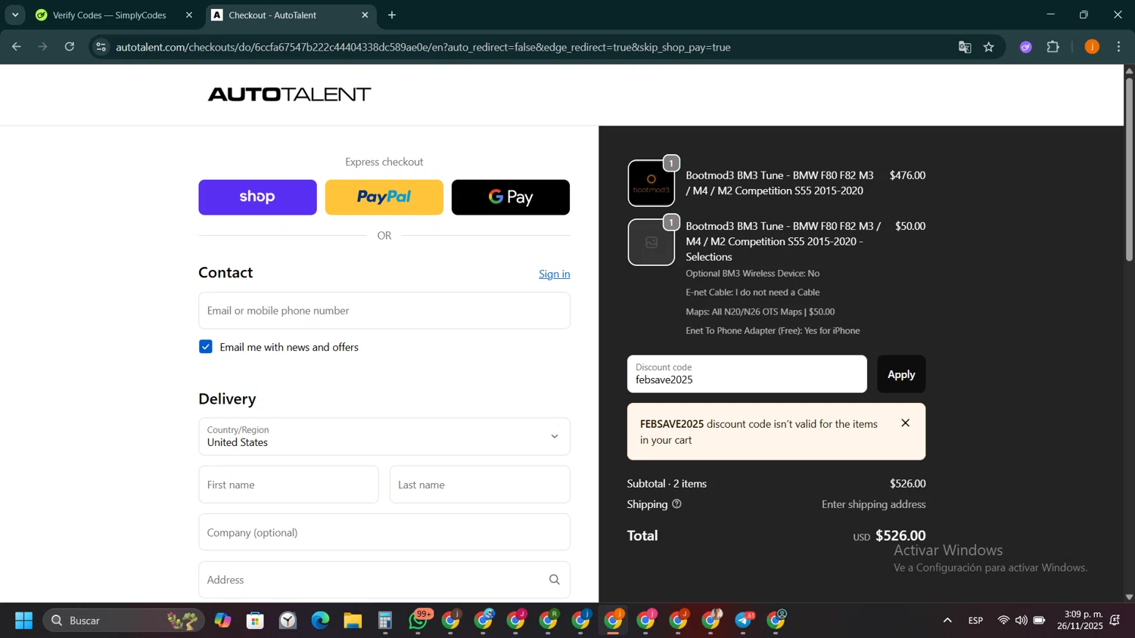This screenshot has width=1135, height=638.
Task: Click the battery status icon
Action: [x=1040, y=621]
